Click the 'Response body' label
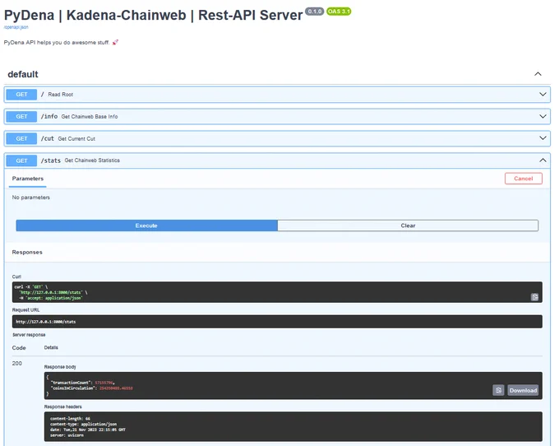Screen dimensions: 559x446 point(60,367)
